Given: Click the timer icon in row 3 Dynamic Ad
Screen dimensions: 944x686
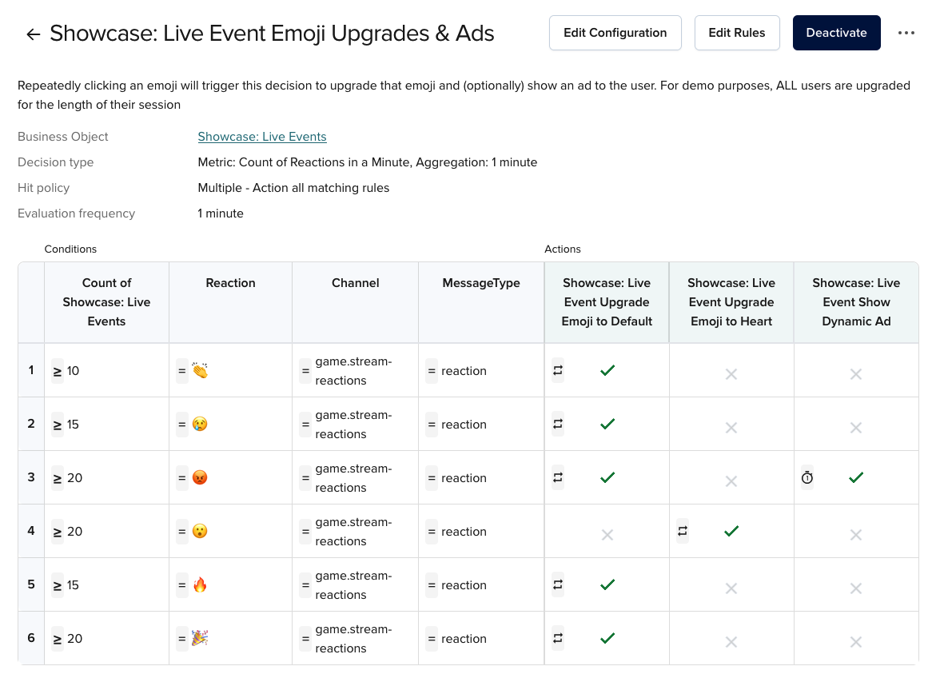Looking at the screenshot, I should (x=807, y=477).
